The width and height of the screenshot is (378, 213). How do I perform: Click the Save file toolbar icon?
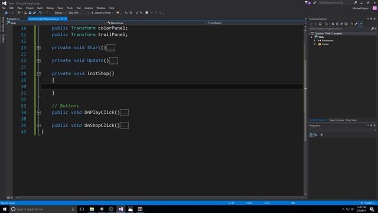tap(30, 13)
